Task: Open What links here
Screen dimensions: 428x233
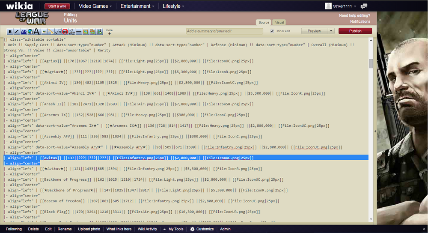Action: 119,229
